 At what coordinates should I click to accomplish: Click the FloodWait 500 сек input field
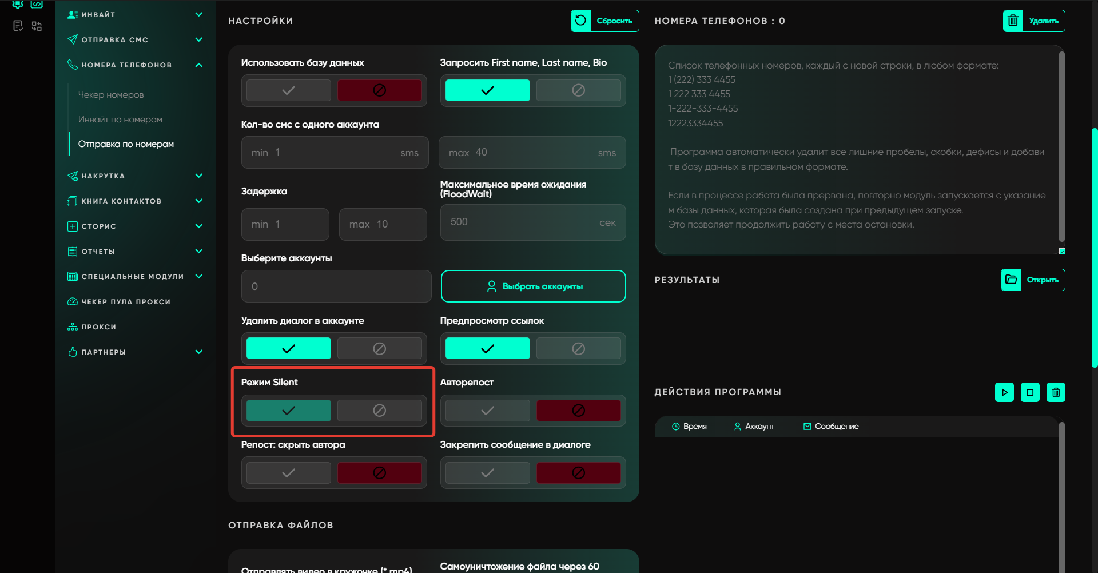click(x=523, y=222)
